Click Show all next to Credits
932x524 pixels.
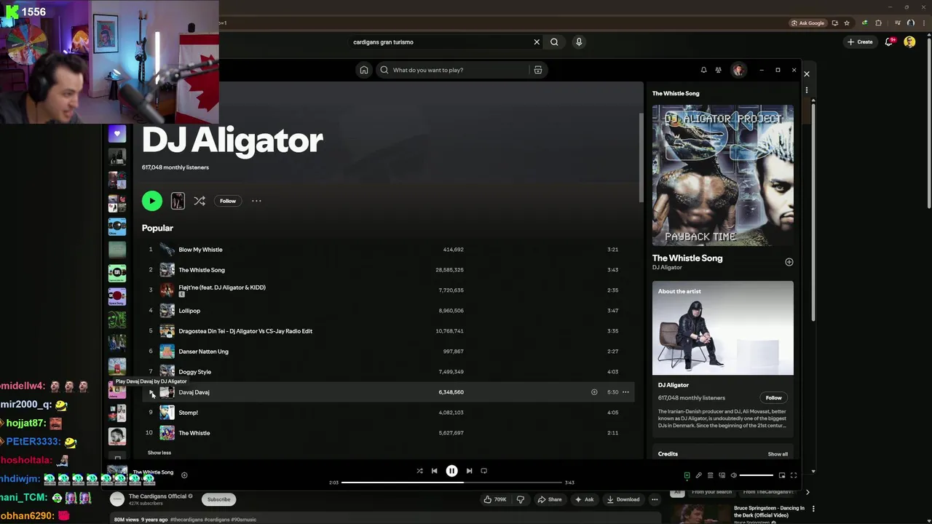[778, 454]
